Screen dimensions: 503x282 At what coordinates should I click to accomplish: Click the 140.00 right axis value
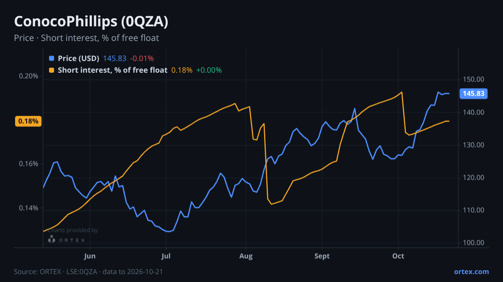(474, 112)
